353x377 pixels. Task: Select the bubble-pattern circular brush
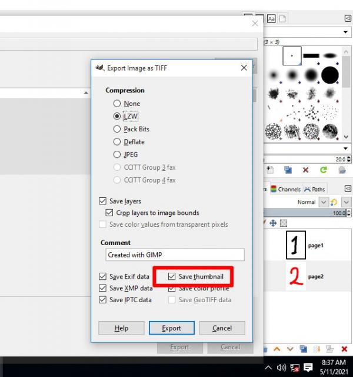pos(273,131)
